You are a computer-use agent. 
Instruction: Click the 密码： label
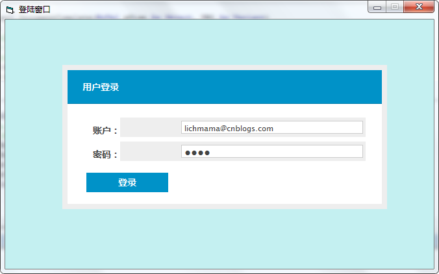click(105, 155)
